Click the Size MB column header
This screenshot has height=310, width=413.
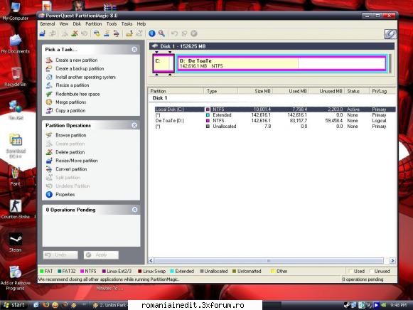(255, 91)
